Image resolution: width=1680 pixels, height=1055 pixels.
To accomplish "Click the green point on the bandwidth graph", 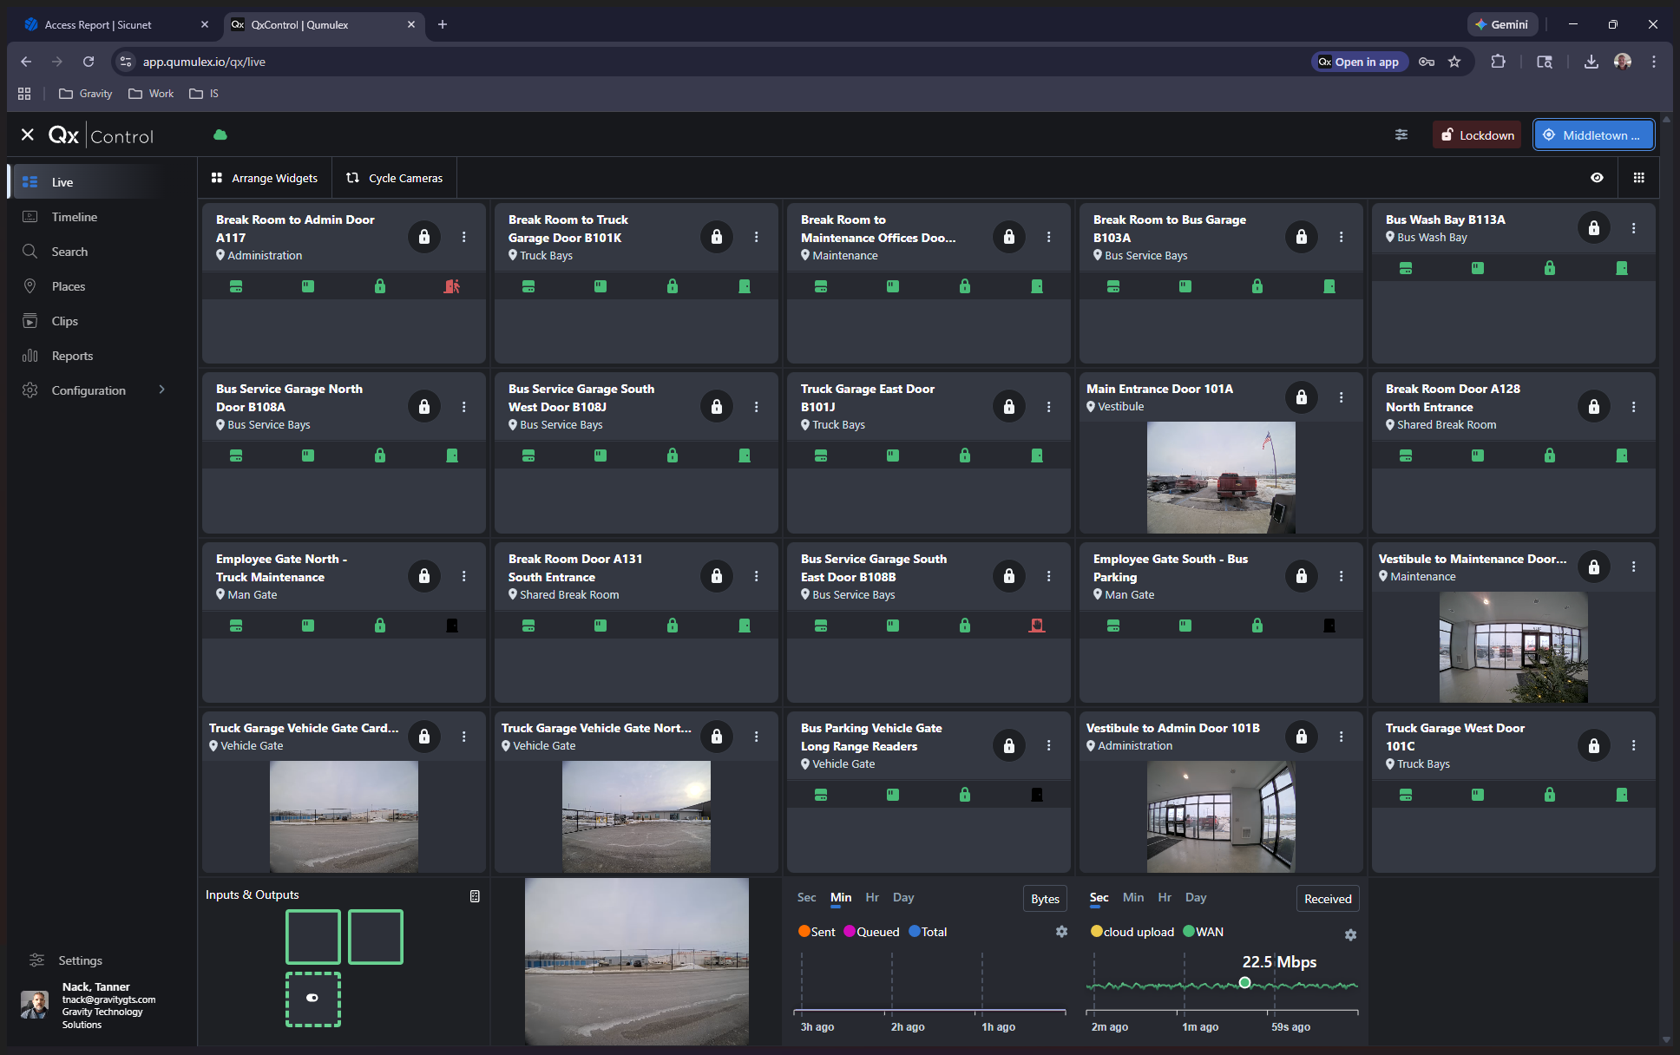I will tap(1244, 983).
